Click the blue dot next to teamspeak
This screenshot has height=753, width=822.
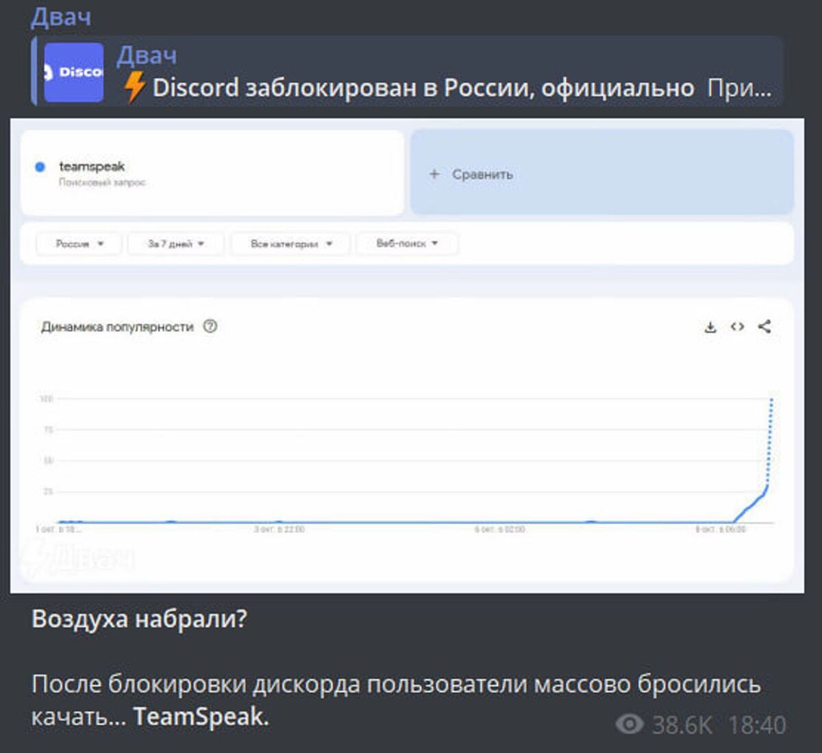[40, 166]
